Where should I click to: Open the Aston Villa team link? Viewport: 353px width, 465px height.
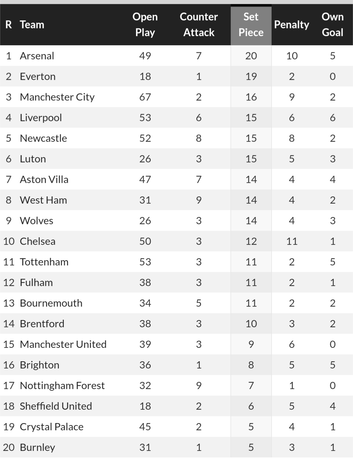click(44, 179)
